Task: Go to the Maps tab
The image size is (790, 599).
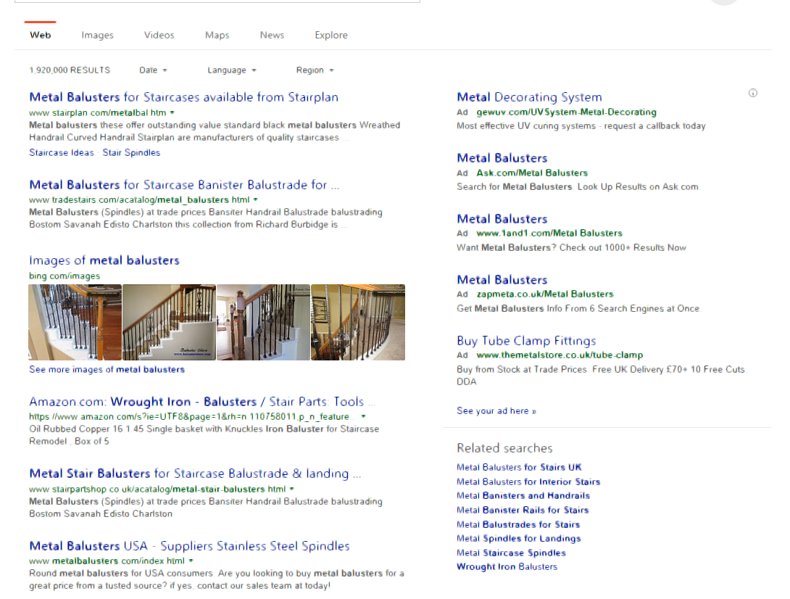Action: click(x=217, y=35)
